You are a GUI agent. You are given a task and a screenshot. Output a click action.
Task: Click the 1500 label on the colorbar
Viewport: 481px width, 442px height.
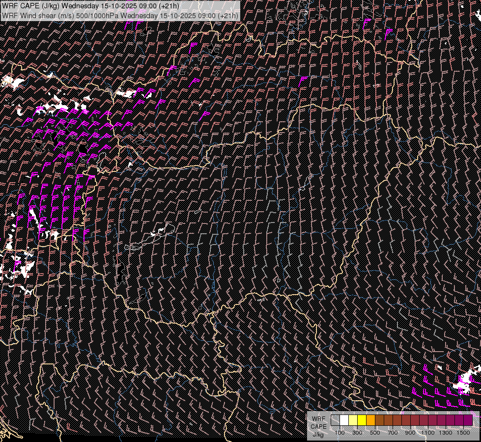click(x=463, y=433)
